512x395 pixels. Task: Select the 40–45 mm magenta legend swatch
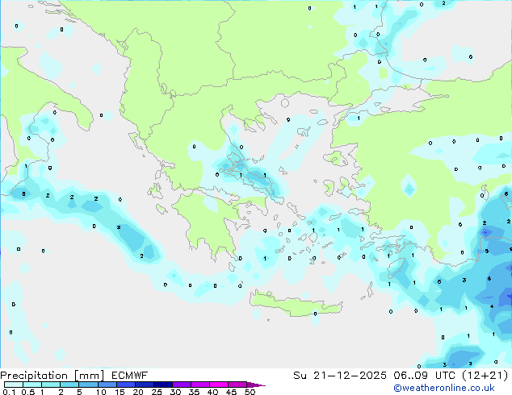pos(219,385)
